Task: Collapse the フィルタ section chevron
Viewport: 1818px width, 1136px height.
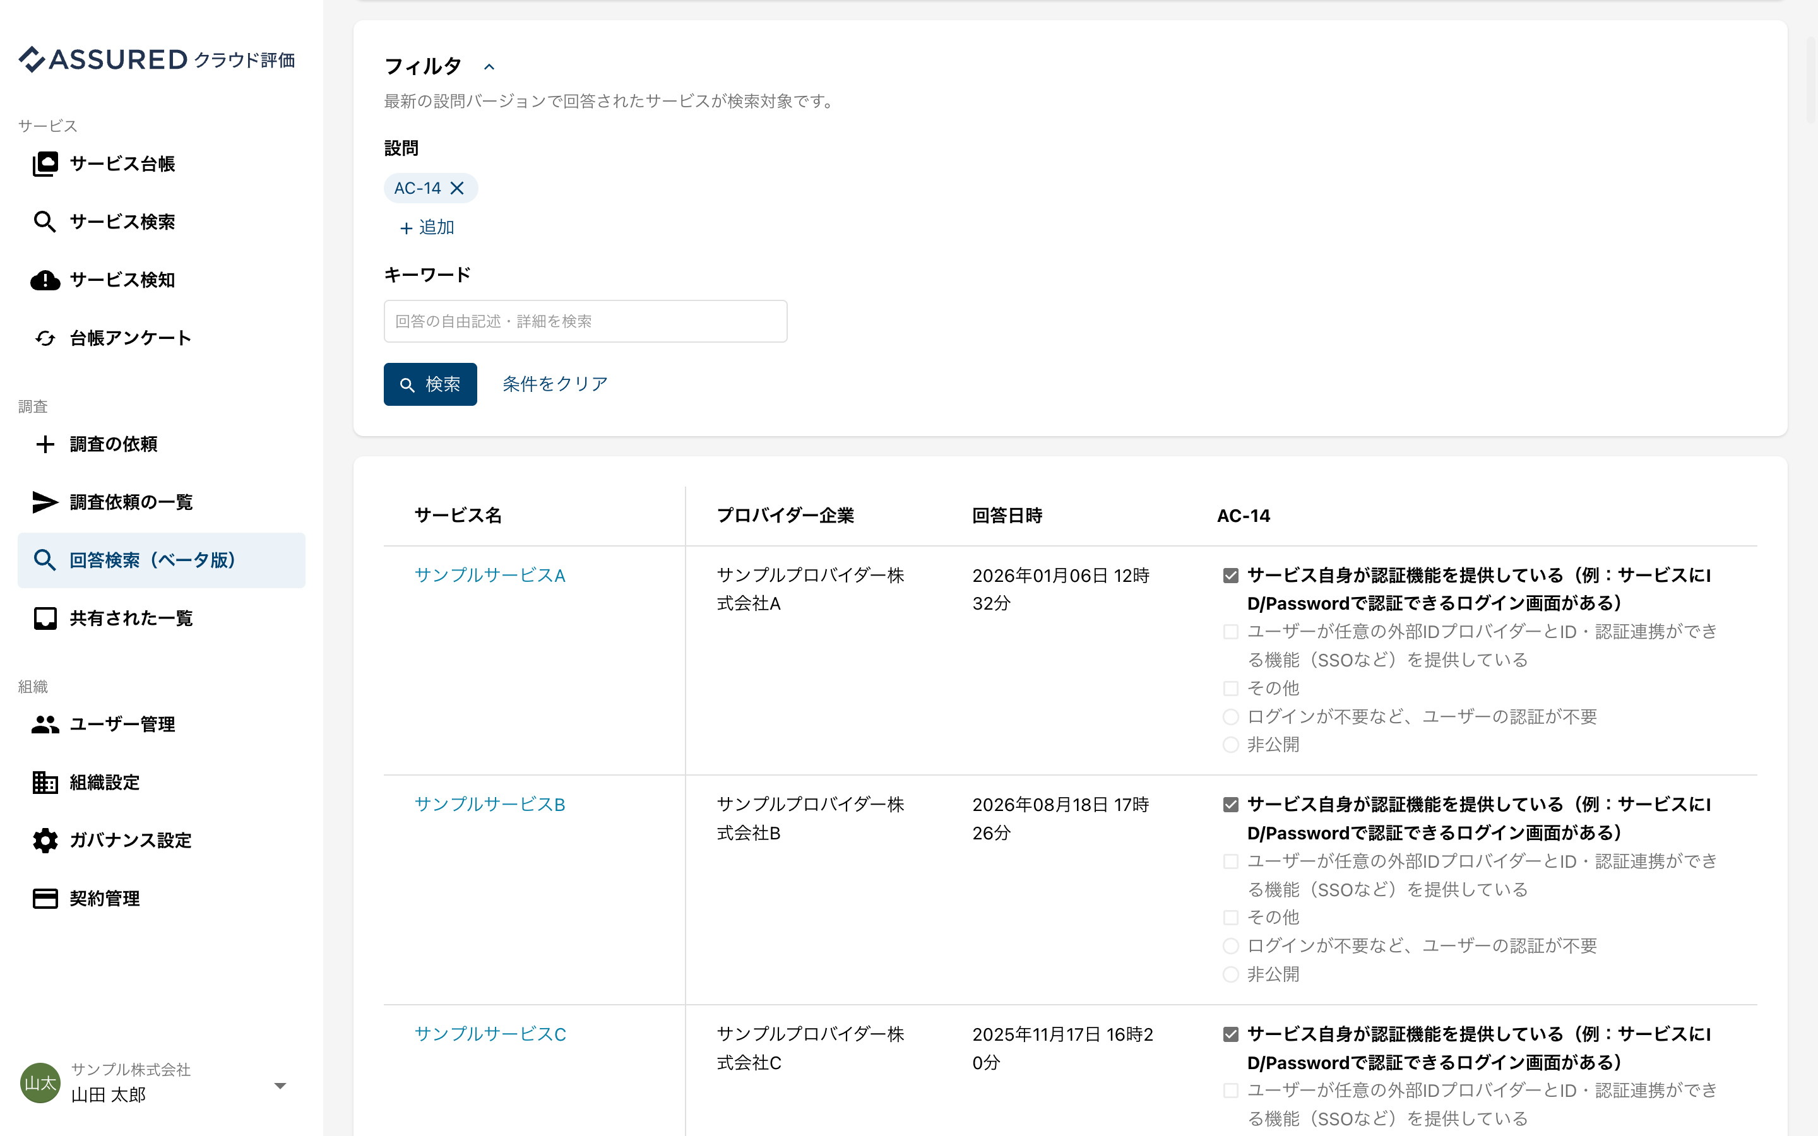Action: (x=489, y=67)
